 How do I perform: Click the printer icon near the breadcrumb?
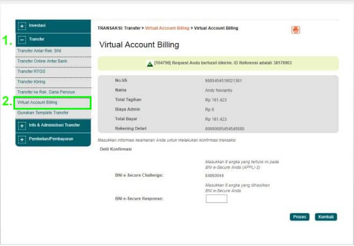295,30
